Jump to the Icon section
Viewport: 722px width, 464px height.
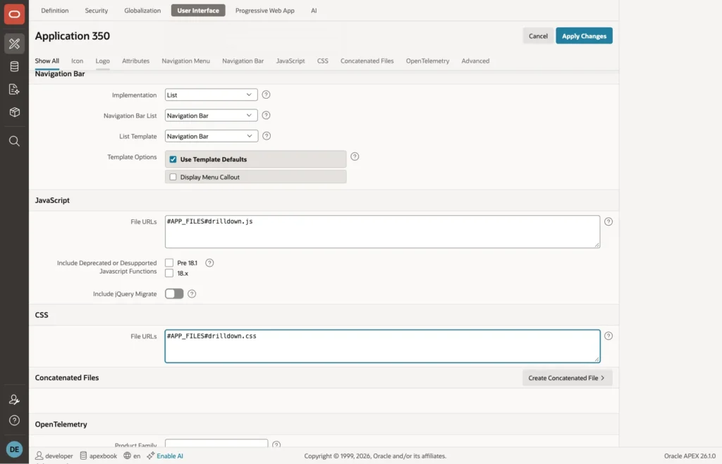click(77, 61)
